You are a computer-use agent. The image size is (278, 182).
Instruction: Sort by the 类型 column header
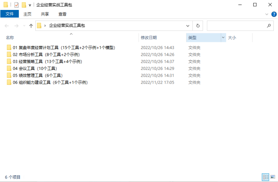(192, 38)
